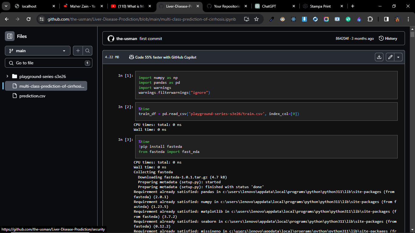This screenshot has width=415, height=233.
Task: Click the pencil edit file icon
Action: (x=390, y=57)
